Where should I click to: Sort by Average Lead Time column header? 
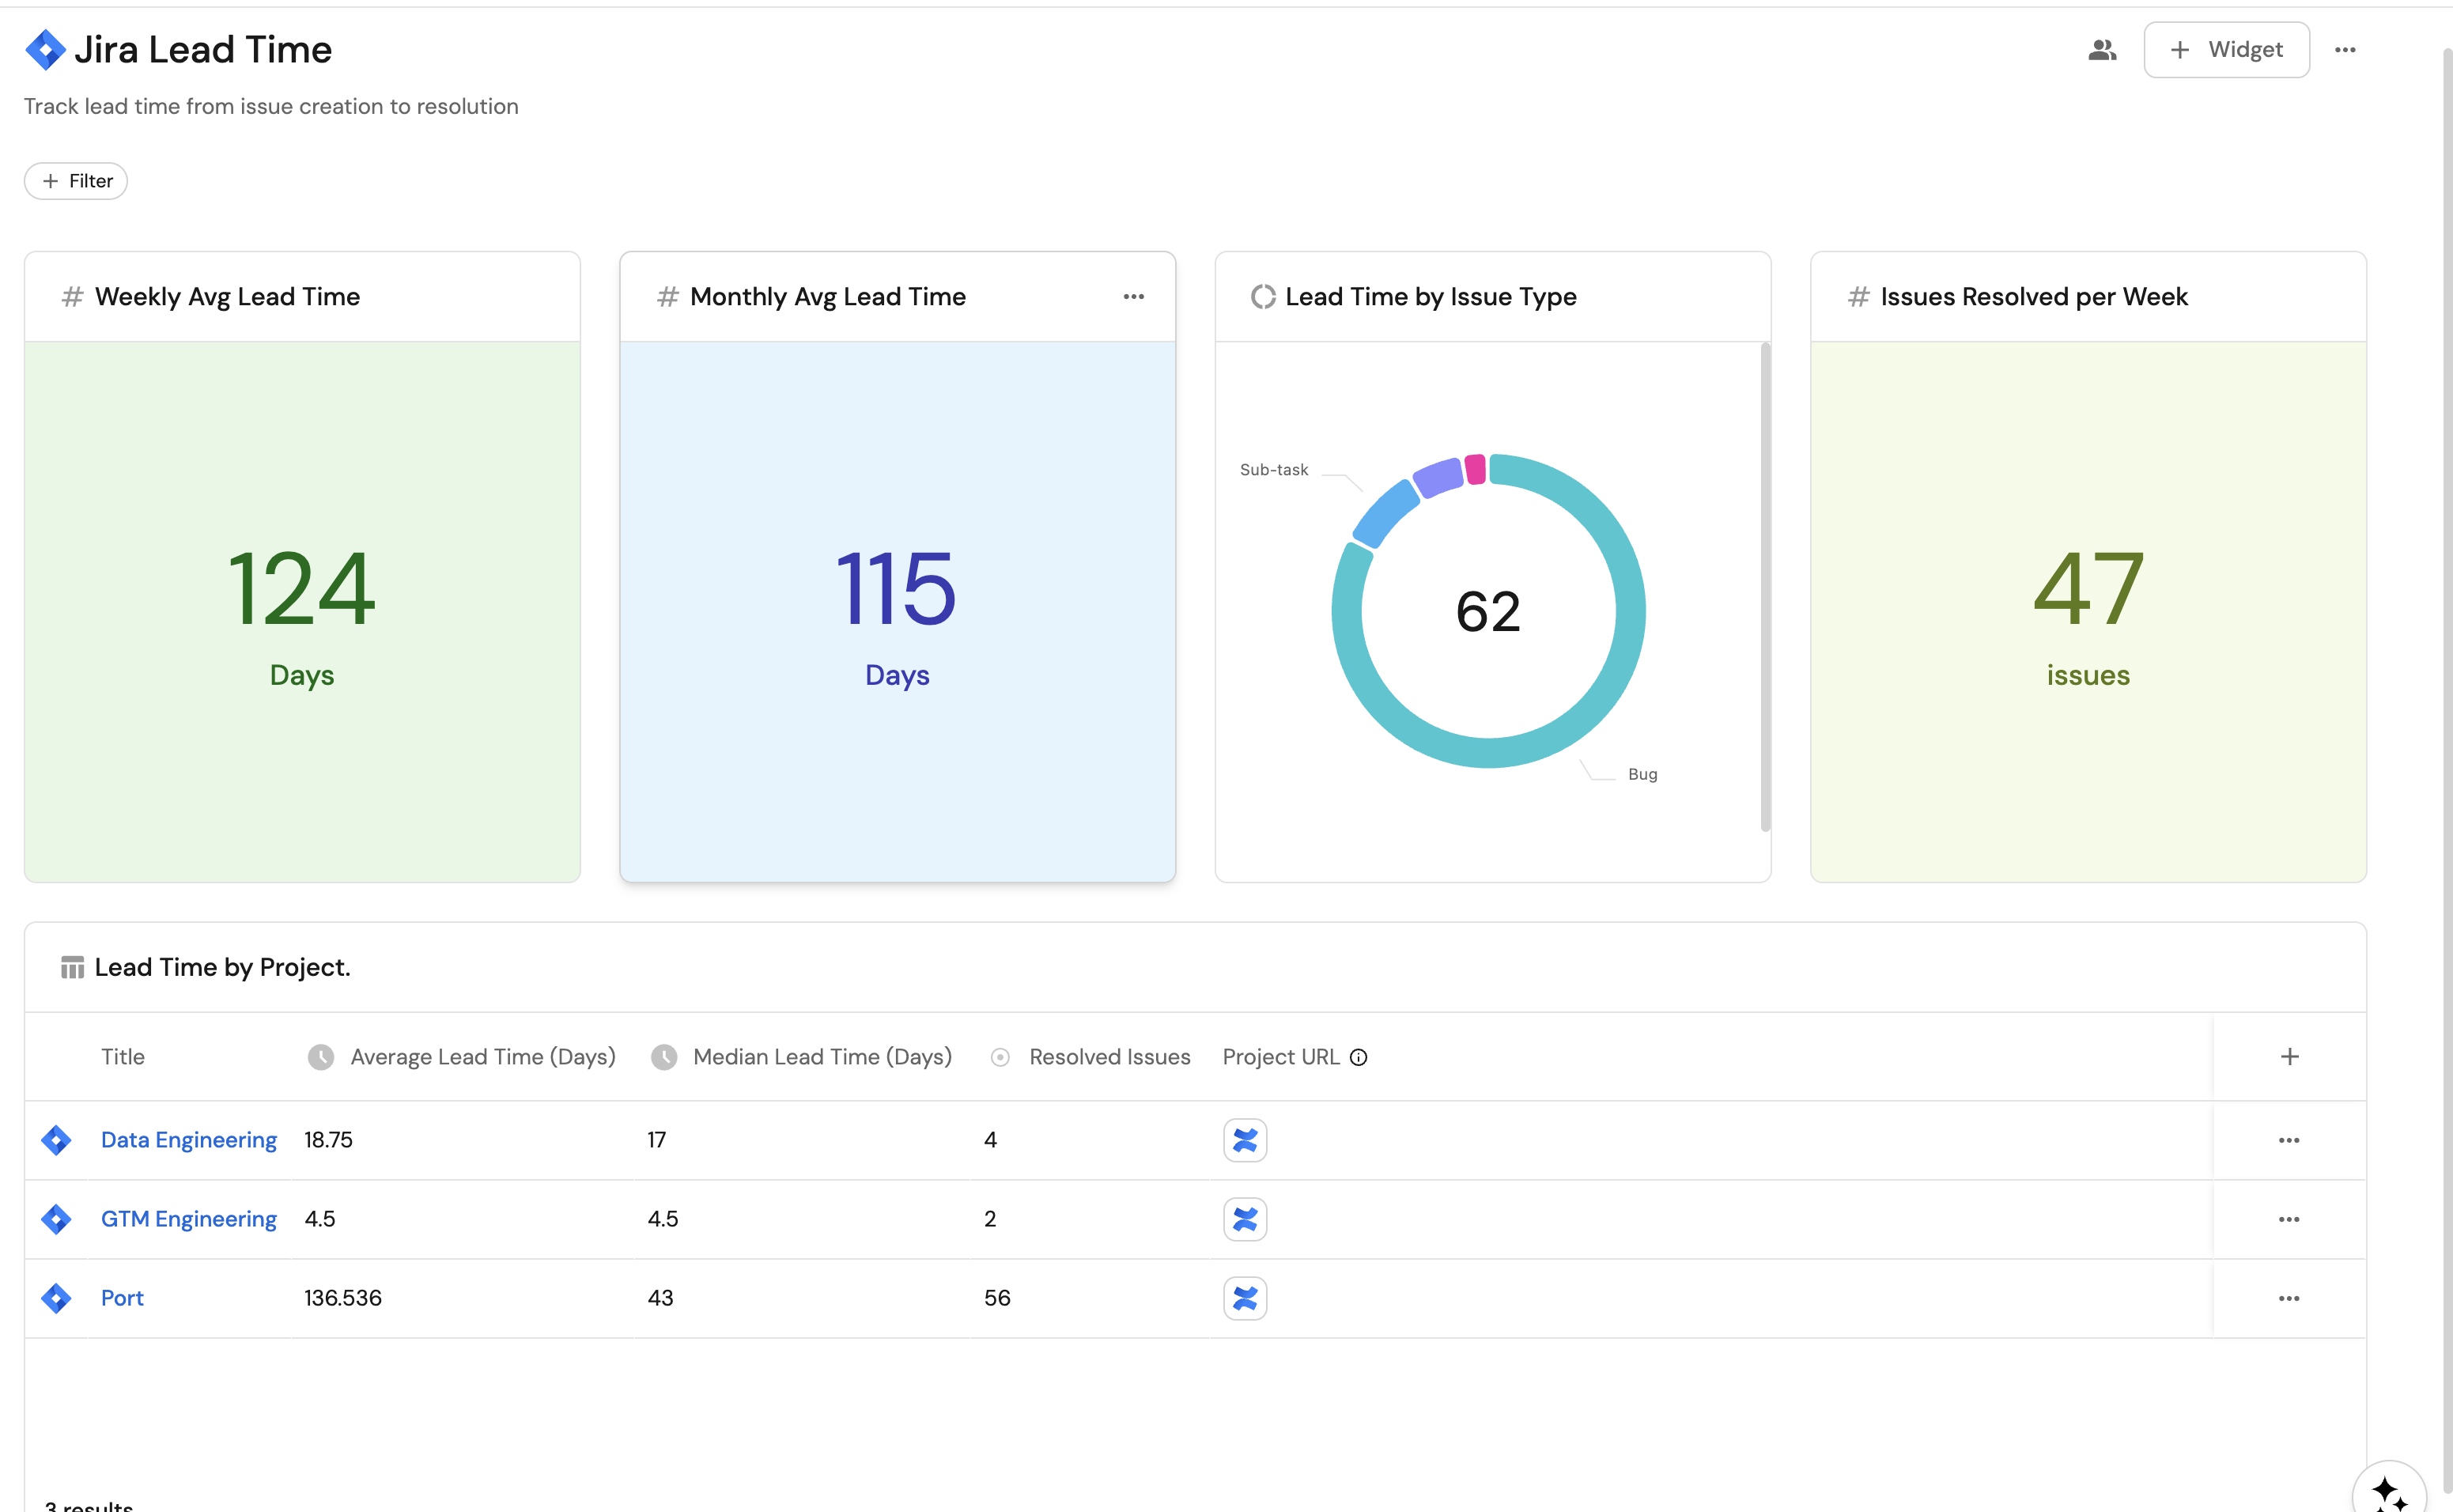[482, 1057]
